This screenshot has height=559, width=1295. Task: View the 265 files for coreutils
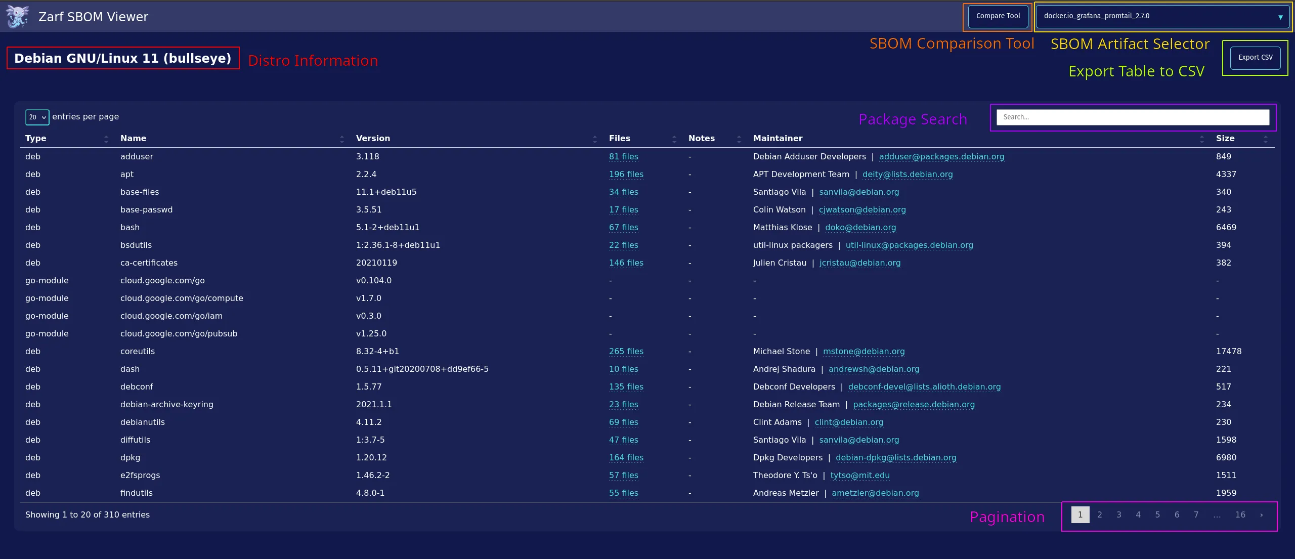click(626, 351)
